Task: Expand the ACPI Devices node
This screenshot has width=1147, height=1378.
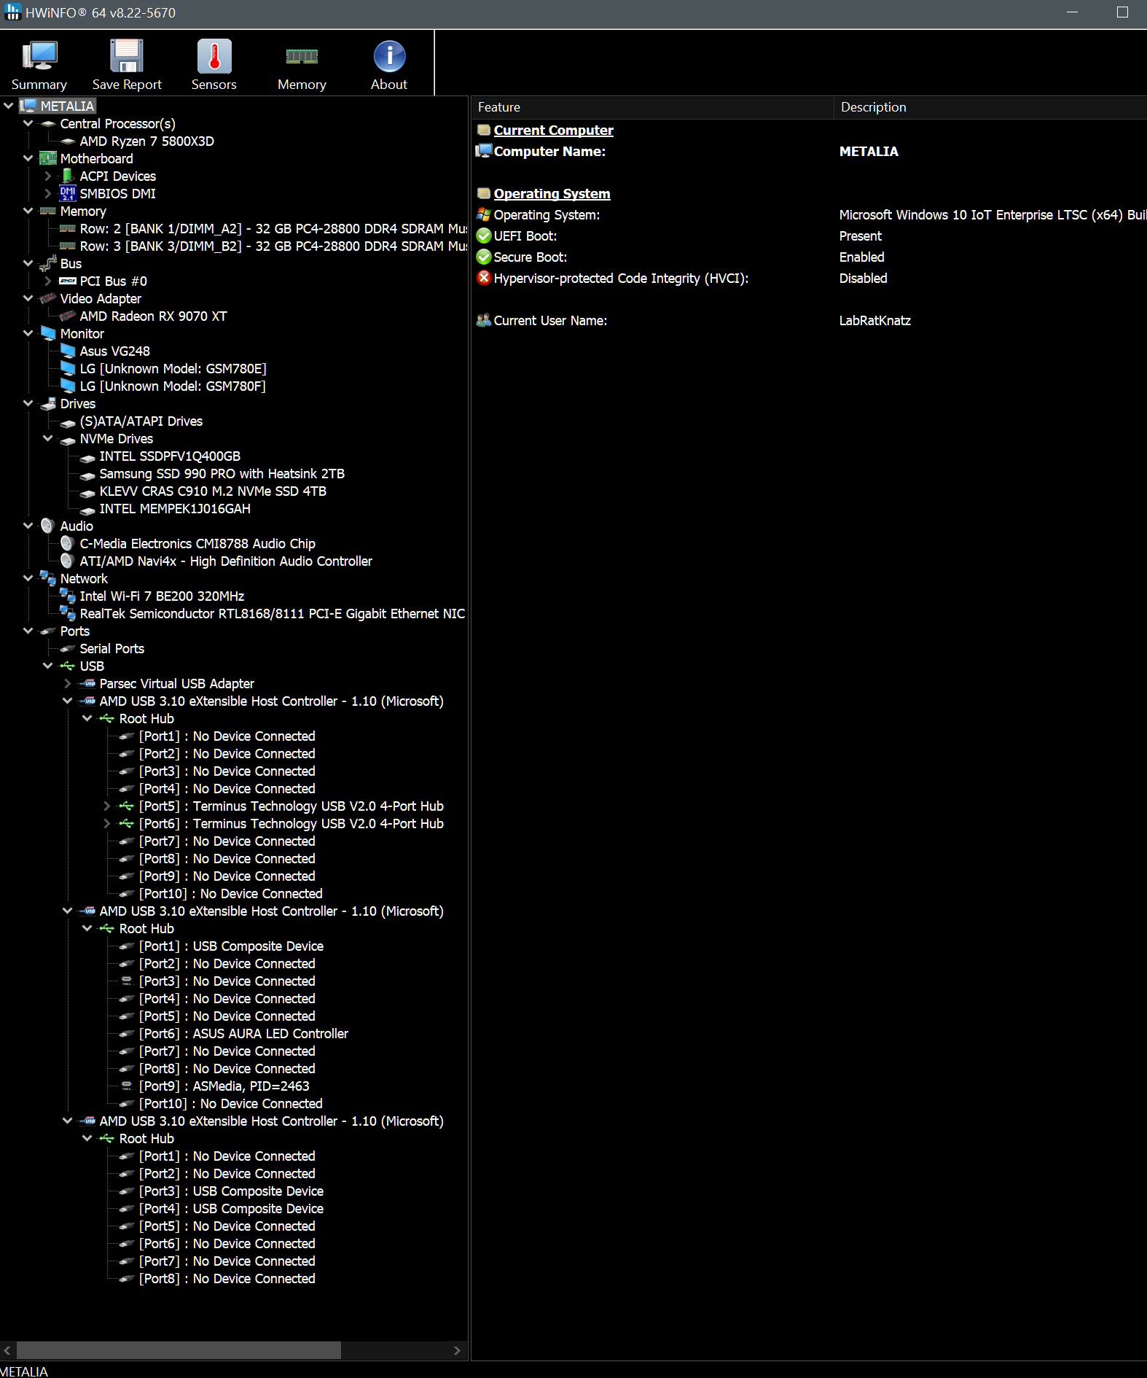Action: coord(48,176)
